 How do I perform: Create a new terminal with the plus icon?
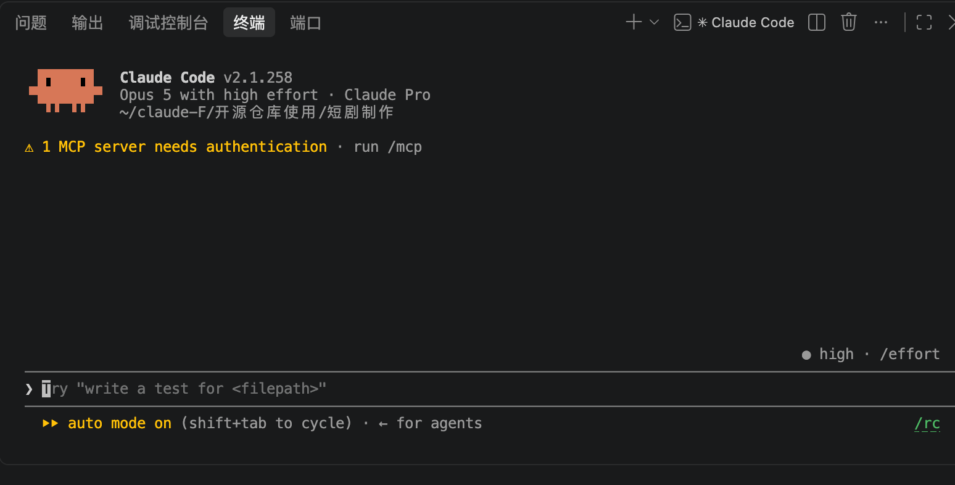(634, 22)
